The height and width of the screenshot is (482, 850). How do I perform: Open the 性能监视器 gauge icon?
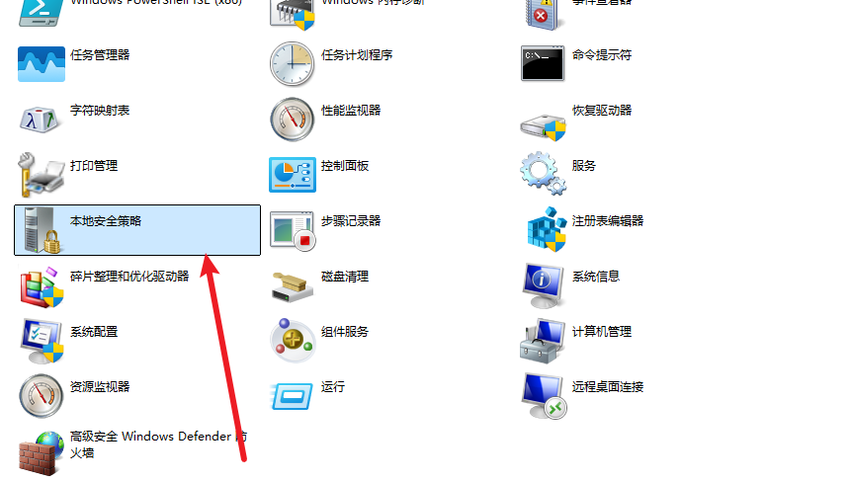pos(293,120)
